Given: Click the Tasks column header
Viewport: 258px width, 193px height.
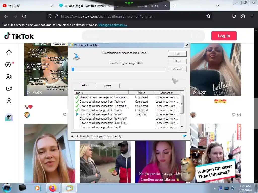Looking at the screenshot, I should point(101,93).
